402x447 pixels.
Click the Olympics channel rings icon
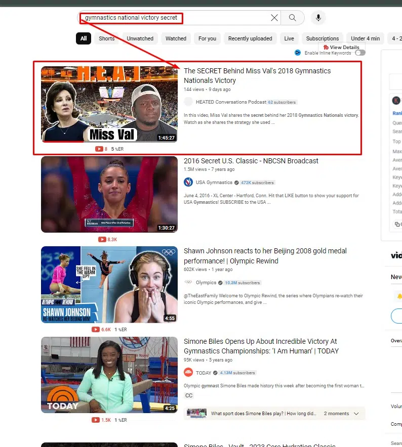click(188, 283)
